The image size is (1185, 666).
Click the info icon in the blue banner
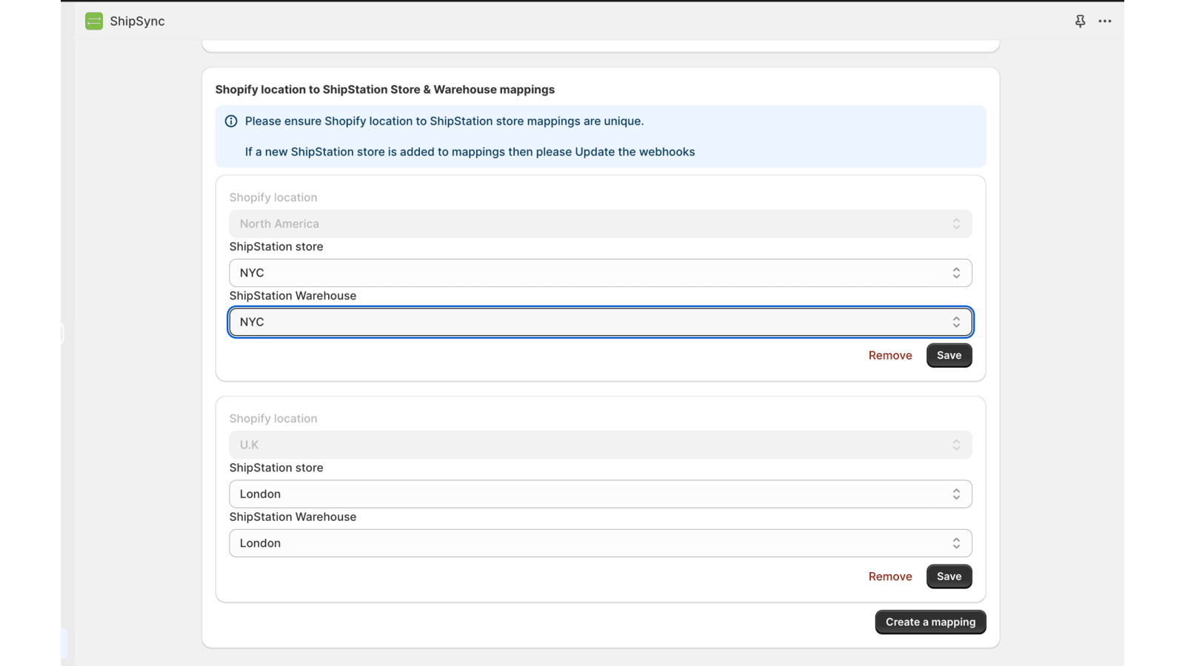click(231, 121)
